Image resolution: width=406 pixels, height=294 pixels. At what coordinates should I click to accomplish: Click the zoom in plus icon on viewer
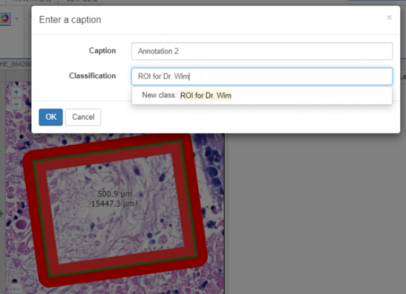click(16, 93)
